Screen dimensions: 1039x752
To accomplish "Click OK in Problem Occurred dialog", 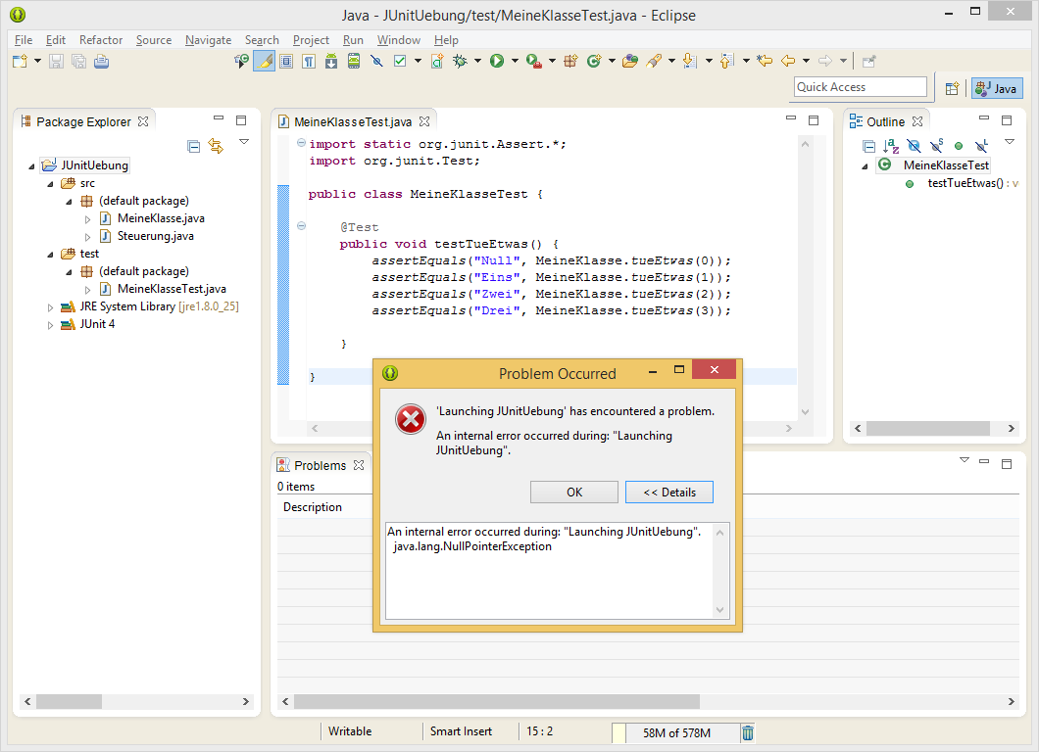I will pos(573,493).
